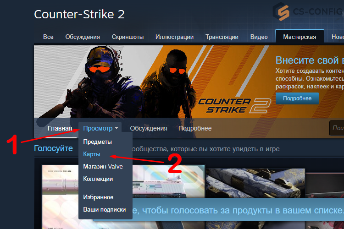The height and width of the screenshot is (229, 344).
Task: Open the pink pastel weapon skin thumbnail
Action: click(60, 197)
